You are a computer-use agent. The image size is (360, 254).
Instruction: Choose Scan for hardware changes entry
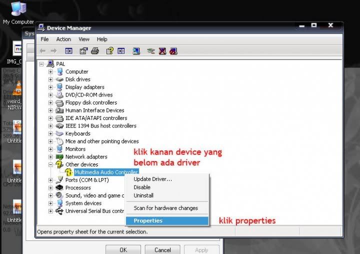coord(167,208)
